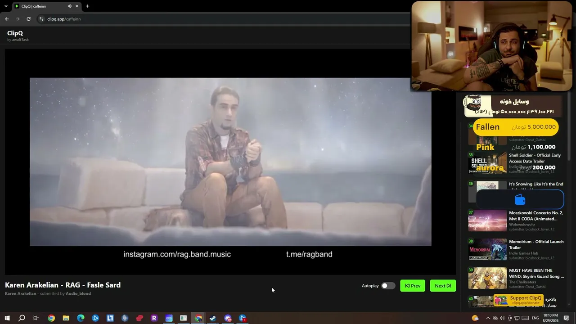Image resolution: width=576 pixels, height=324 pixels.
Task: Reload the clipq.app page
Action: 28,19
